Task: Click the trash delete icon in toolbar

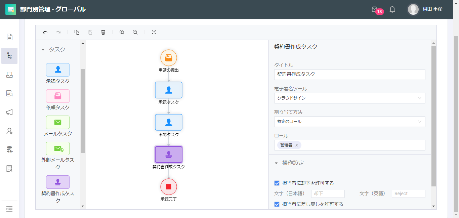Action: coord(103,32)
